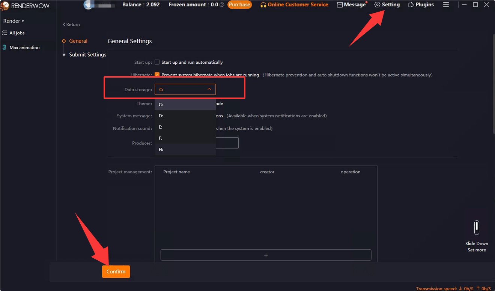Click the plus to add a project
The image size is (495, 291).
coord(266,255)
